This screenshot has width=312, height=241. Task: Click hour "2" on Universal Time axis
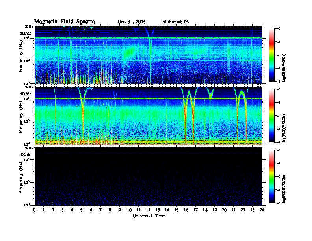click(53, 210)
